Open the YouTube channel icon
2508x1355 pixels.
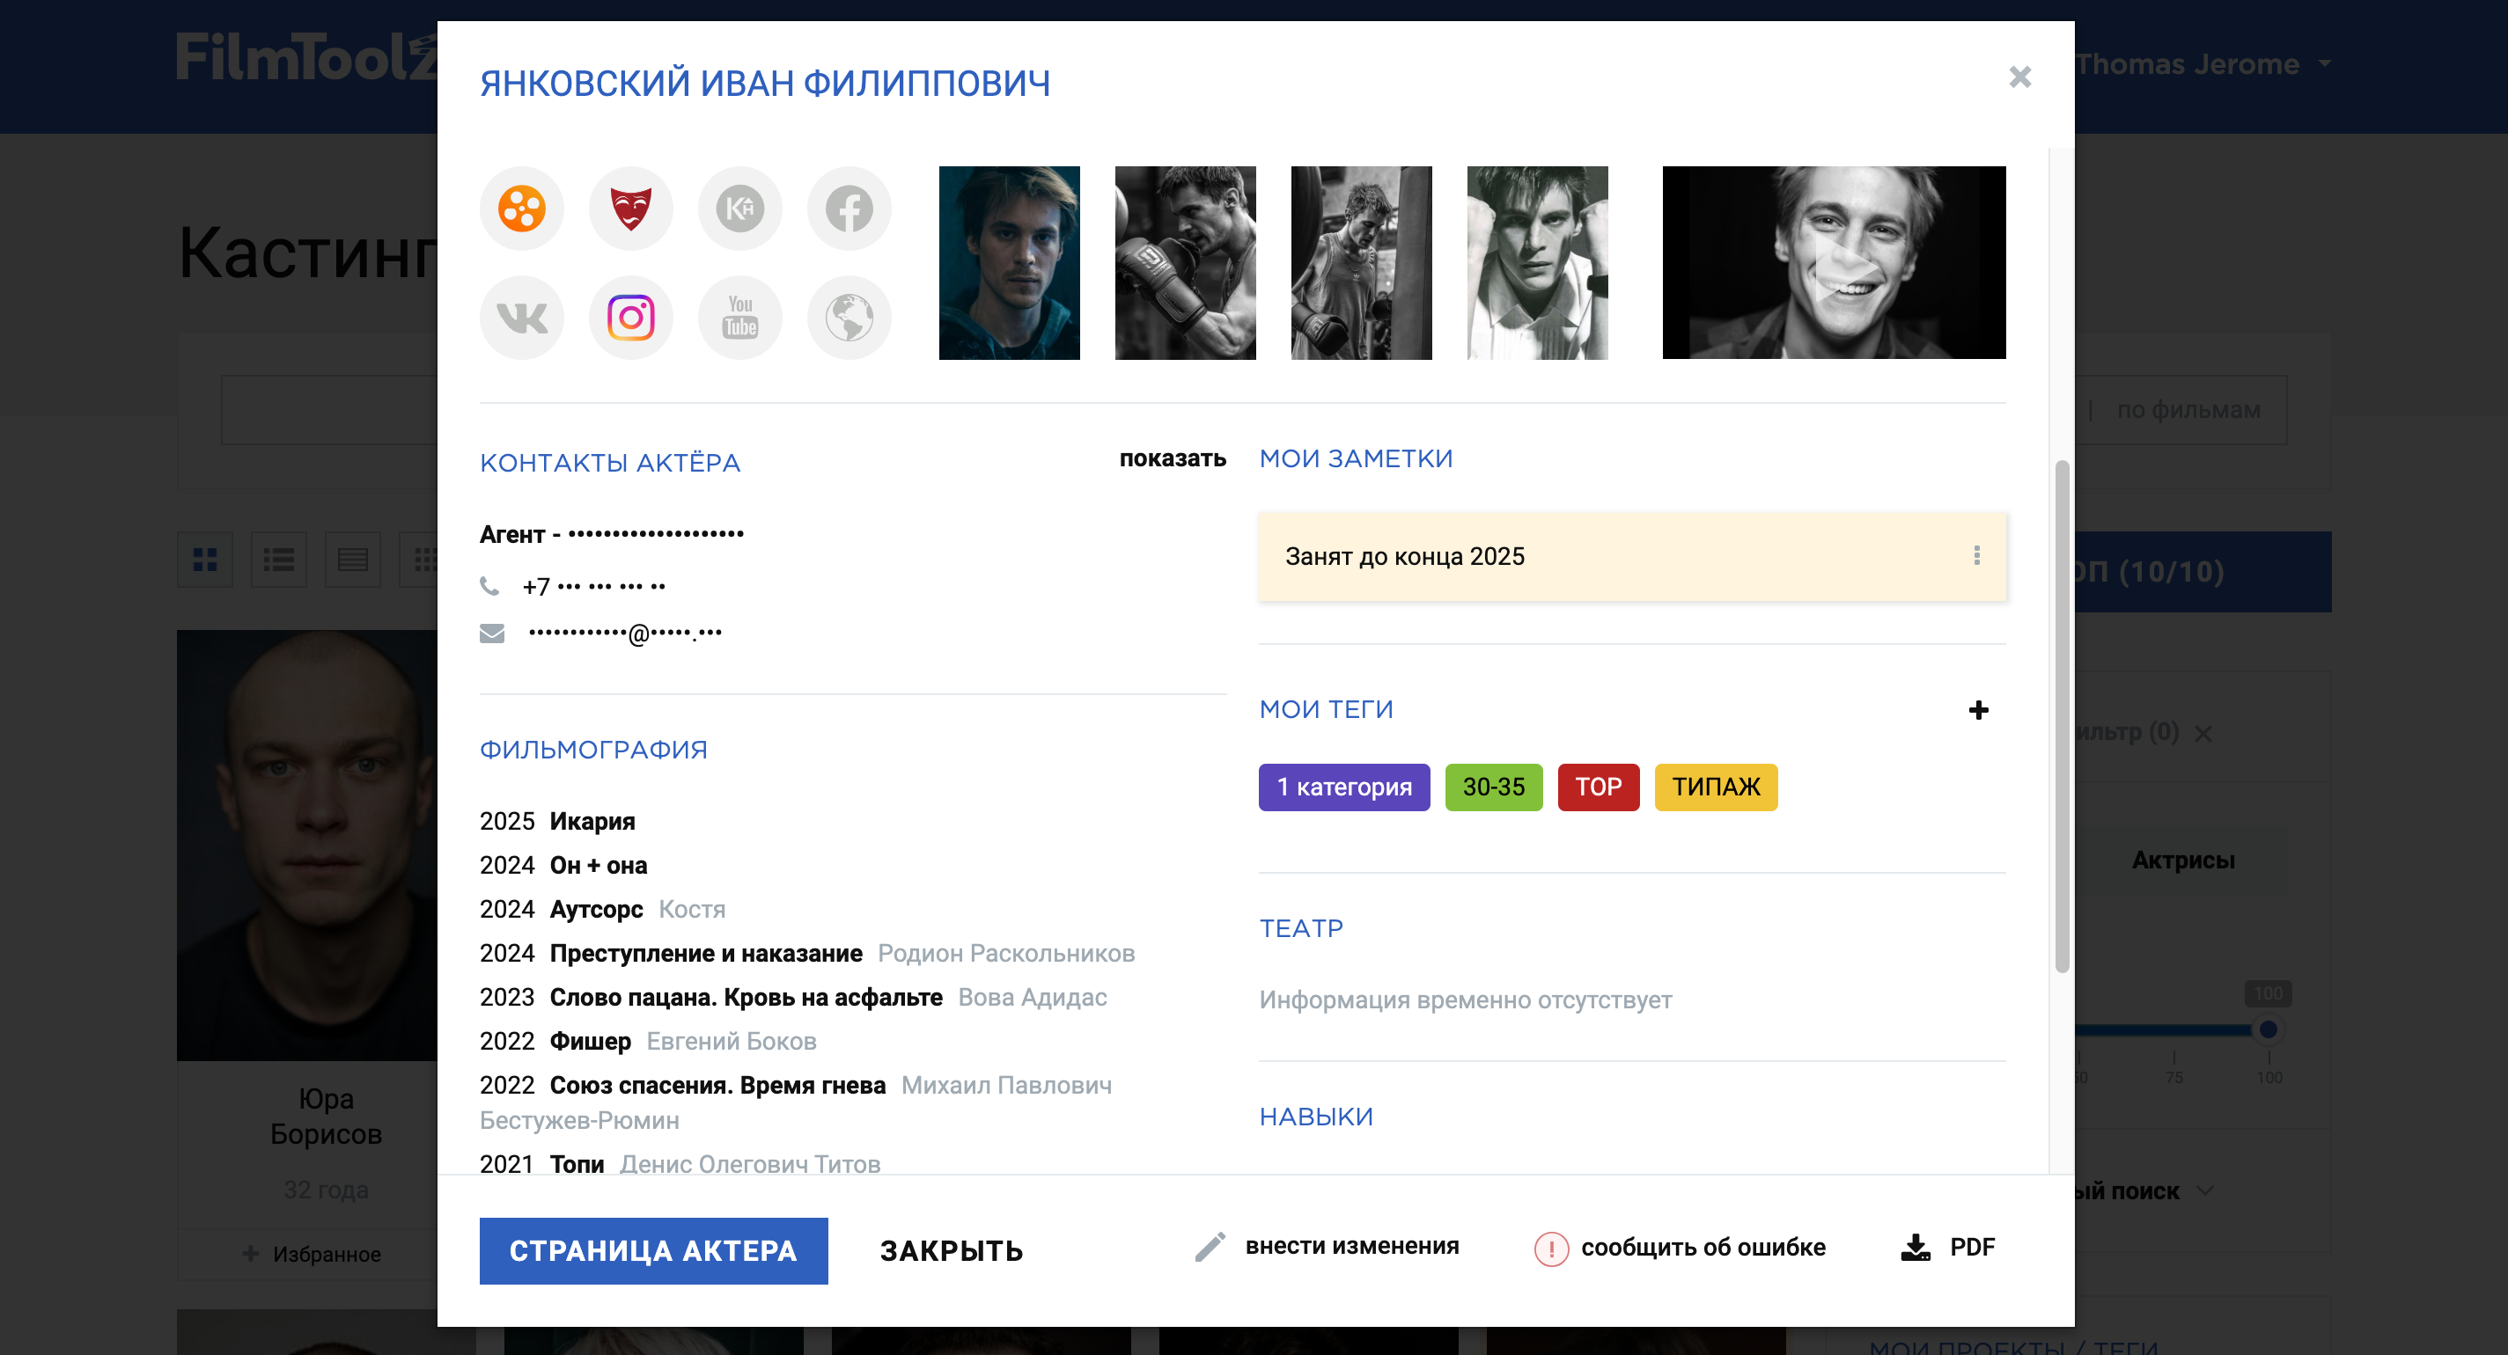tap(740, 318)
